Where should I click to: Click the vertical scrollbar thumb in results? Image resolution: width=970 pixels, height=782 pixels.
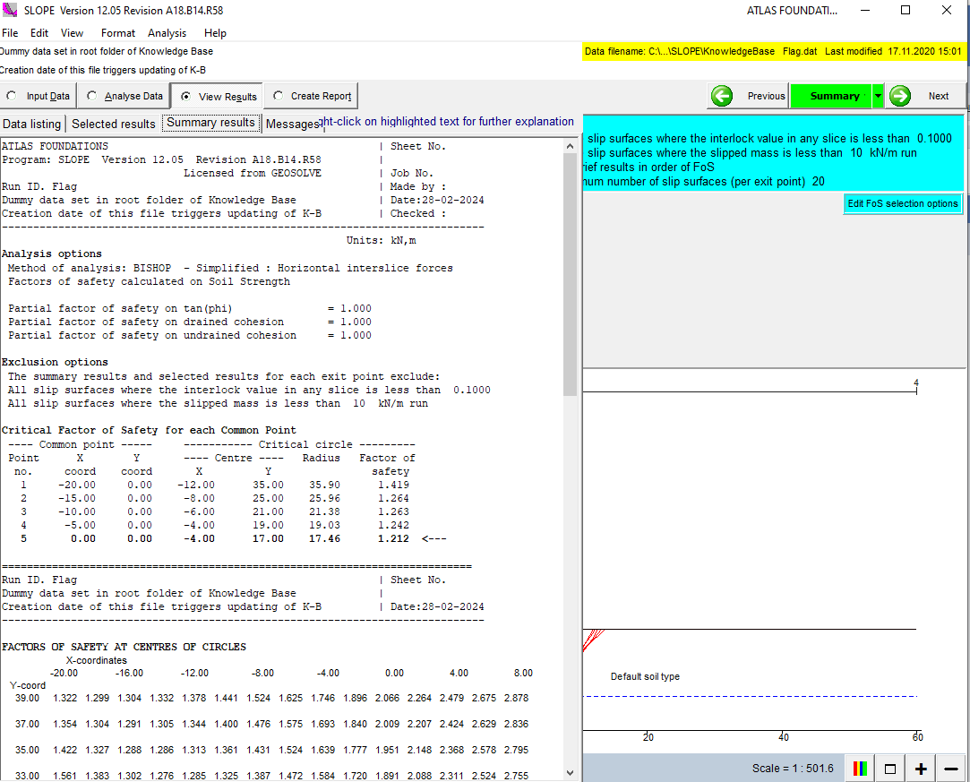(x=570, y=274)
